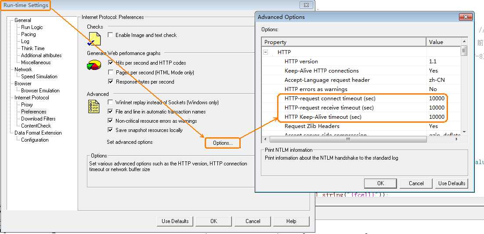484x234 pixels.
Task: Click Use Defaults in Advanced Options
Action: pos(451,183)
